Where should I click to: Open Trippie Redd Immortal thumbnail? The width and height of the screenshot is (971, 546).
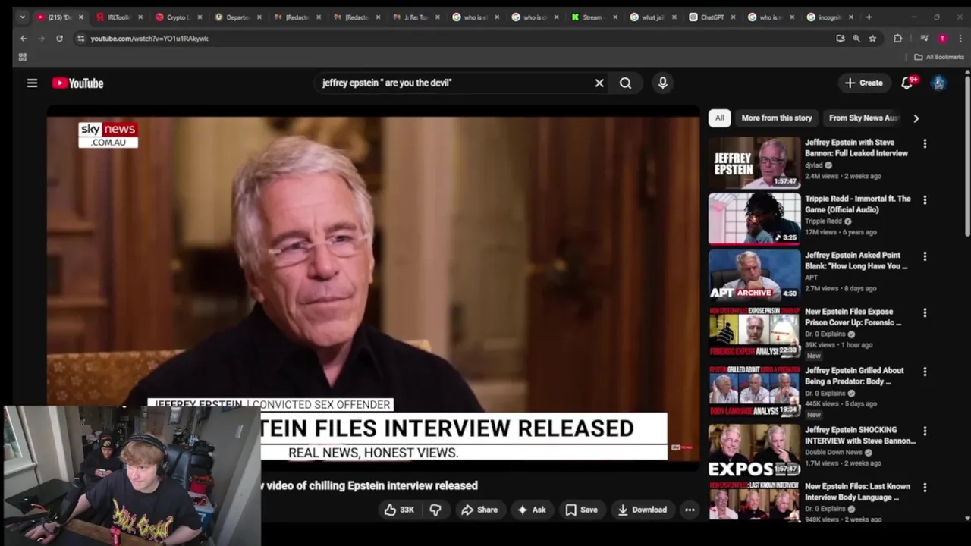point(754,218)
